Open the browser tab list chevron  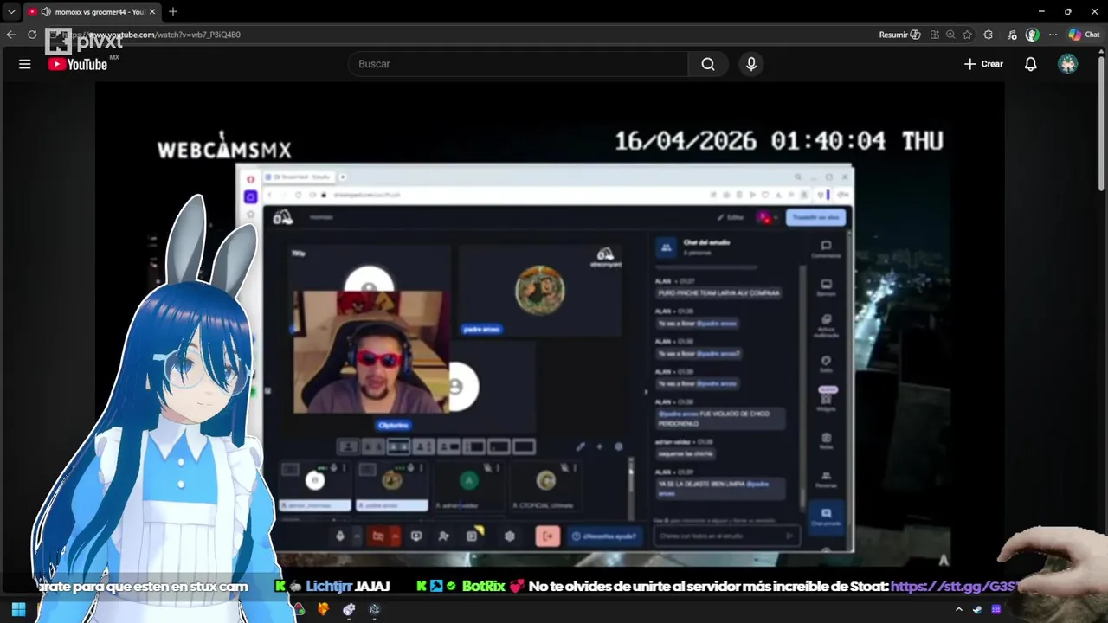11,11
